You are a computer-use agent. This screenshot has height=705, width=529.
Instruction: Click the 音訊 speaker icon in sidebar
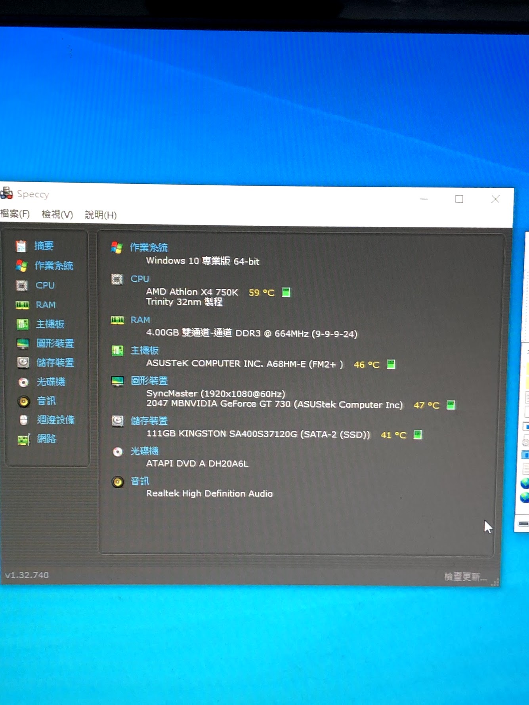(x=24, y=401)
